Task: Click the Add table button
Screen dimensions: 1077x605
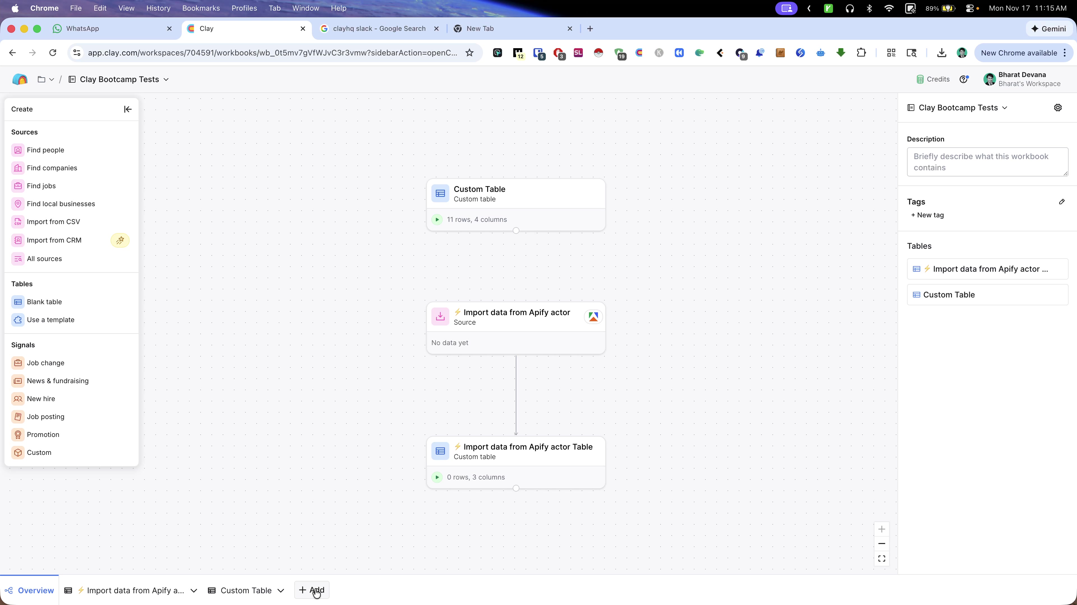Action: click(312, 590)
